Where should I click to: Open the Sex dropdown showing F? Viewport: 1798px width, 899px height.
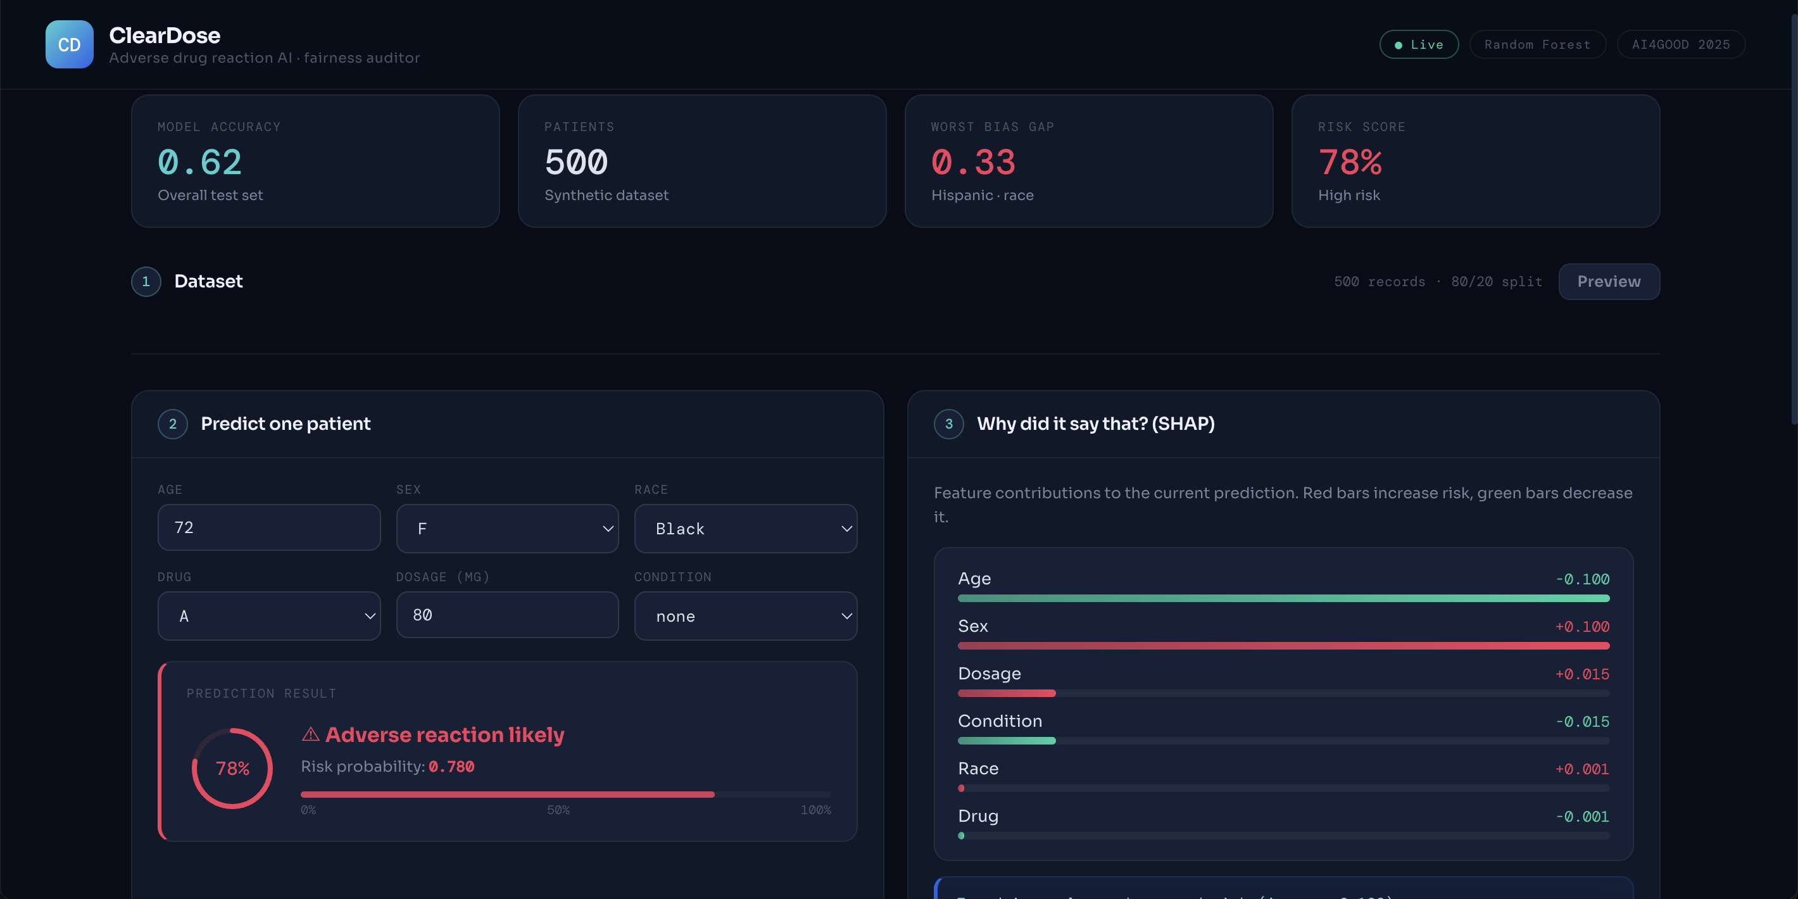click(506, 529)
